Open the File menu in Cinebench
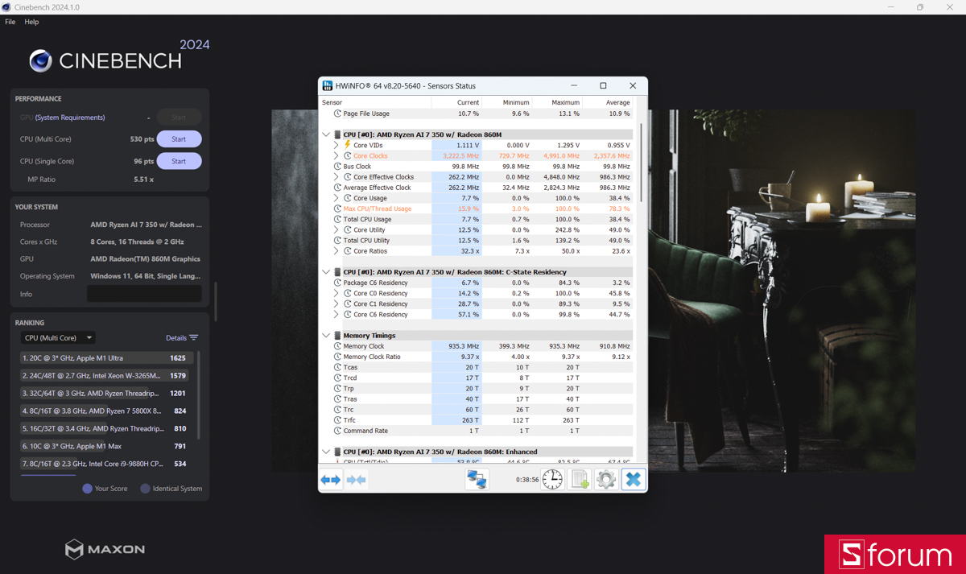This screenshot has height=574, width=966. (10, 22)
